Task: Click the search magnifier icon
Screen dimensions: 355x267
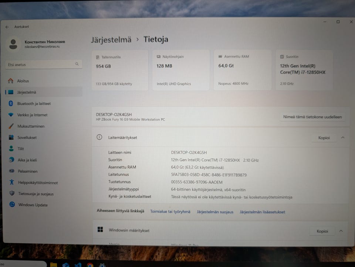Action: coord(77,64)
